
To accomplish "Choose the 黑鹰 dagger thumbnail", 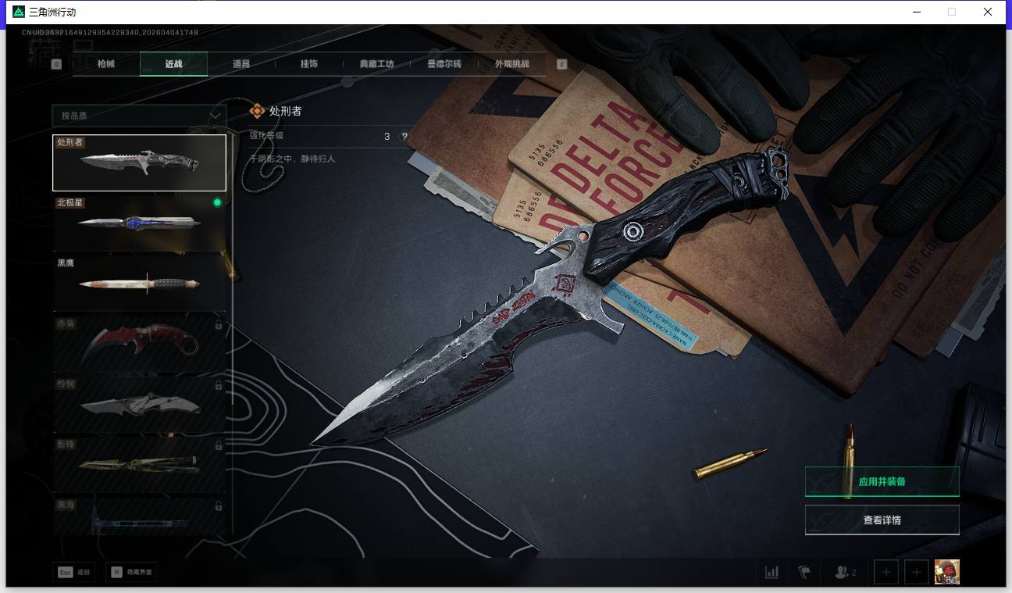I will (x=139, y=283).
